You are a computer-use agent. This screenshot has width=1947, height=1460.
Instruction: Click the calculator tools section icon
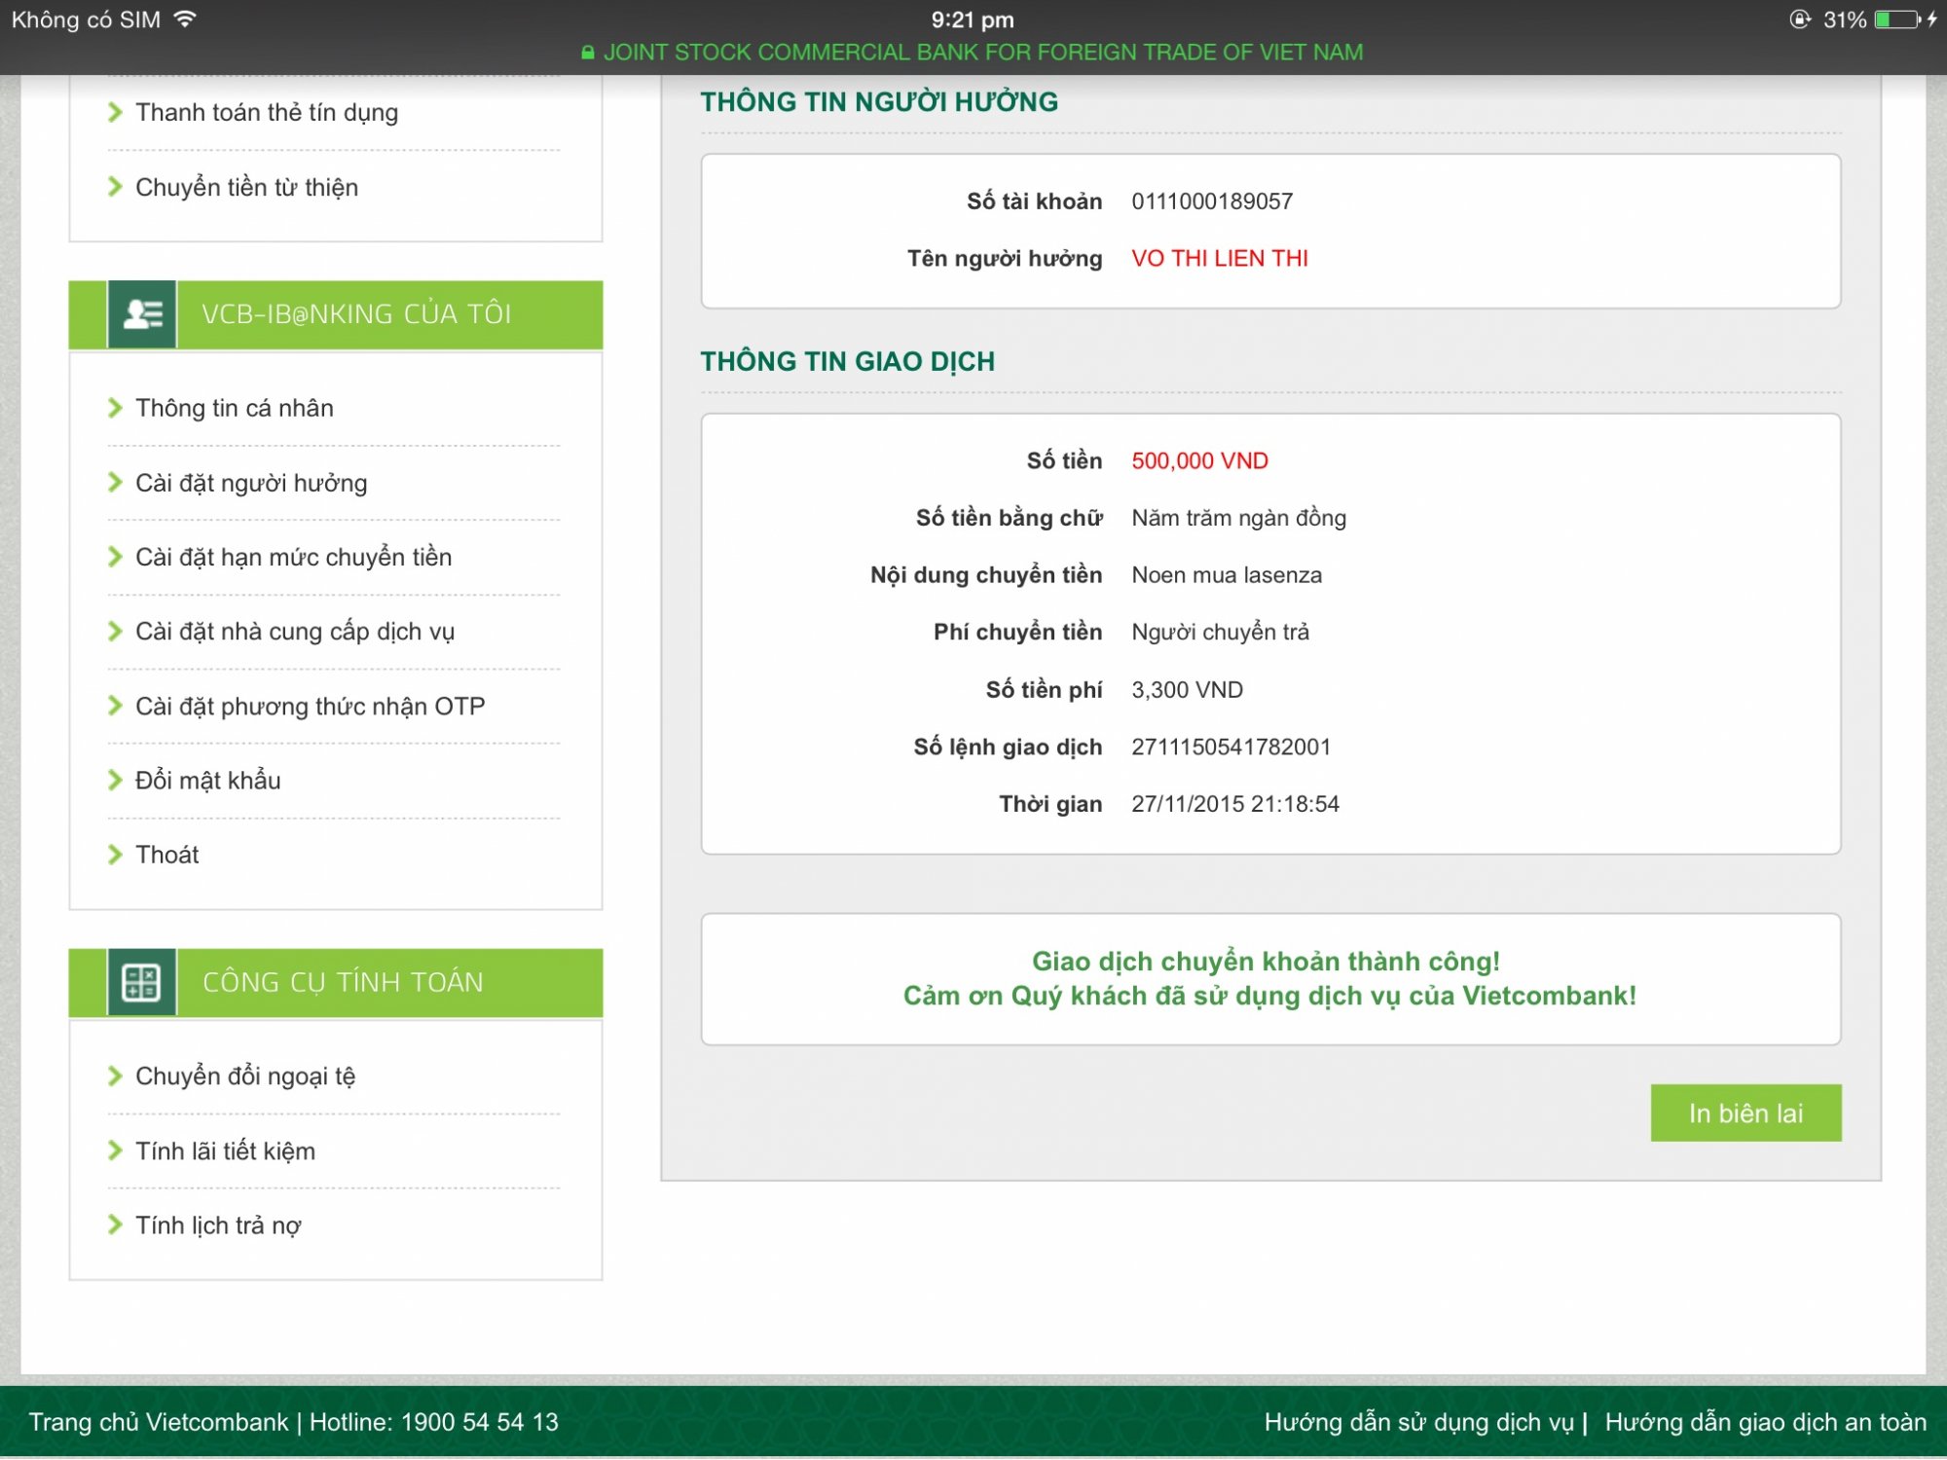(x=142, y=982)
